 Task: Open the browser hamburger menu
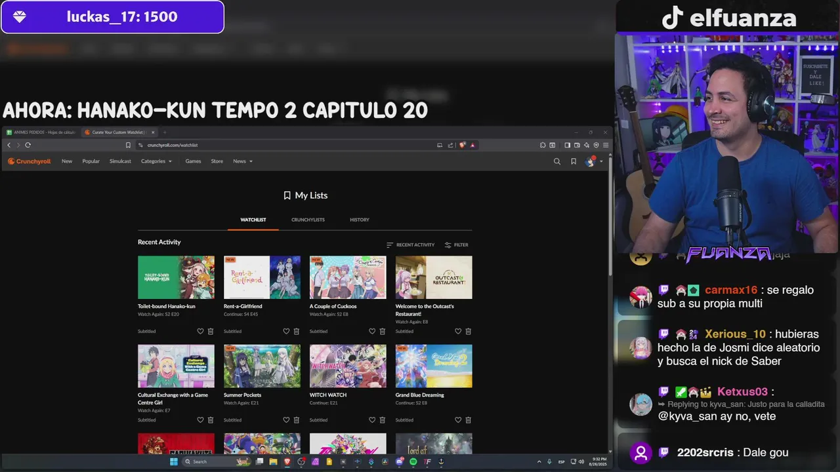606,145
